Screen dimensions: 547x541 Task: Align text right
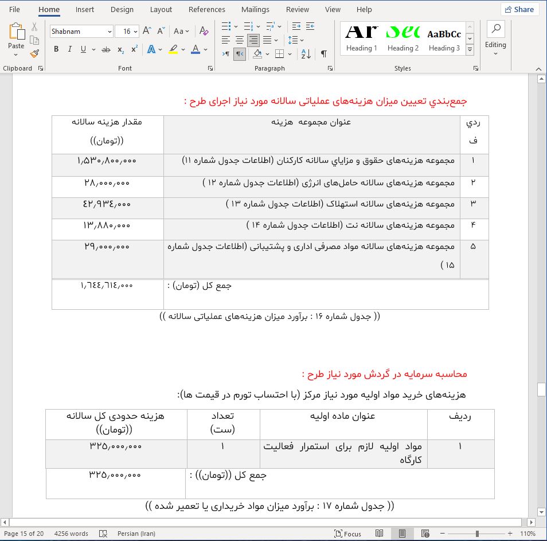[253, 40]
